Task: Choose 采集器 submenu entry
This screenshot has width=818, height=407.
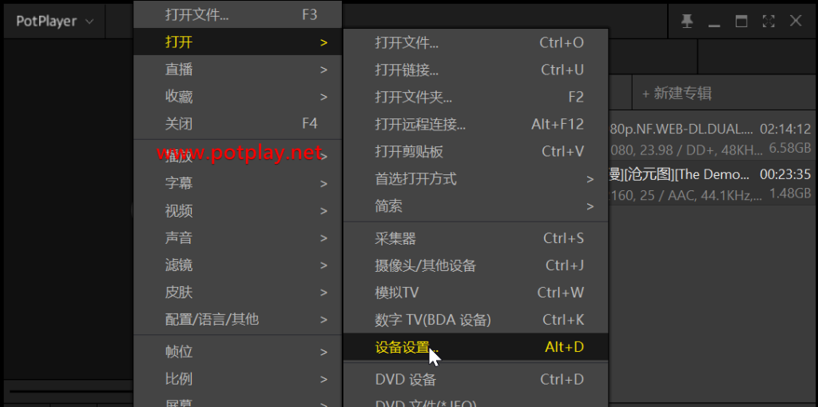Action: coord(476,239)
